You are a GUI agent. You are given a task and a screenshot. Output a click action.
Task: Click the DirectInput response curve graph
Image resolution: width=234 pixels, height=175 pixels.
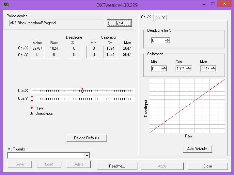[187, 106]
